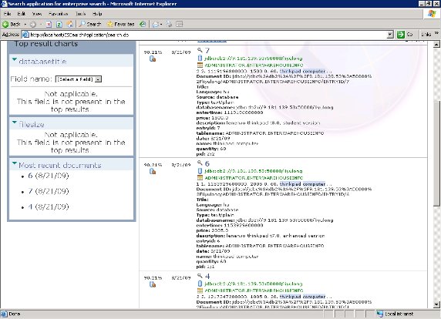
Task: Click the page icon in address bar
Action: click(25, 35)
